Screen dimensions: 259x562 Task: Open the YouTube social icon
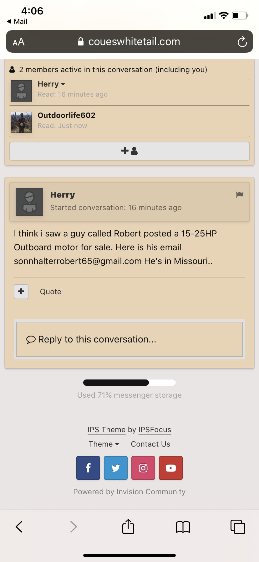click(171, 468)
